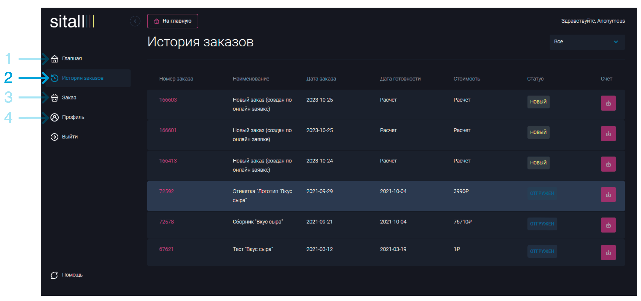Download invoice for order 72592

point(608,194)
